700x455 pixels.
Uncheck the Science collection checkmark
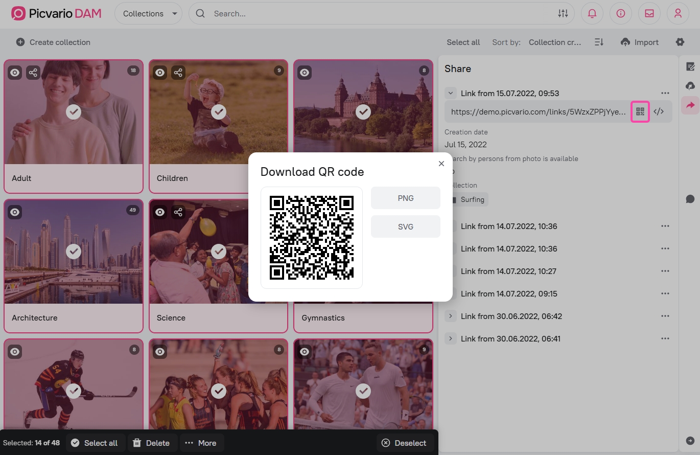(219, 251)
